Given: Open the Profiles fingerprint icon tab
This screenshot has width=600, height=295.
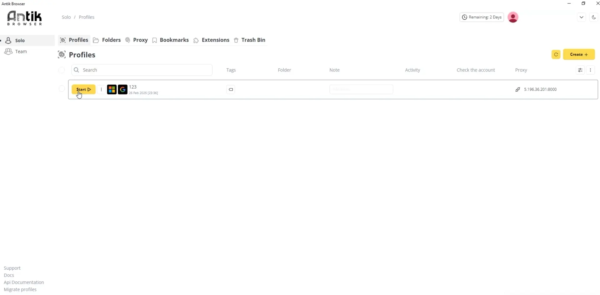Looking at the screenshot, I should click(63, 40).
